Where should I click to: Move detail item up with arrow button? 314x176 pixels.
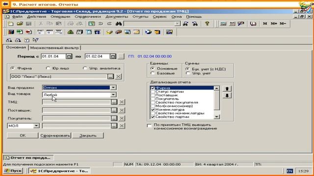(227, 88)
